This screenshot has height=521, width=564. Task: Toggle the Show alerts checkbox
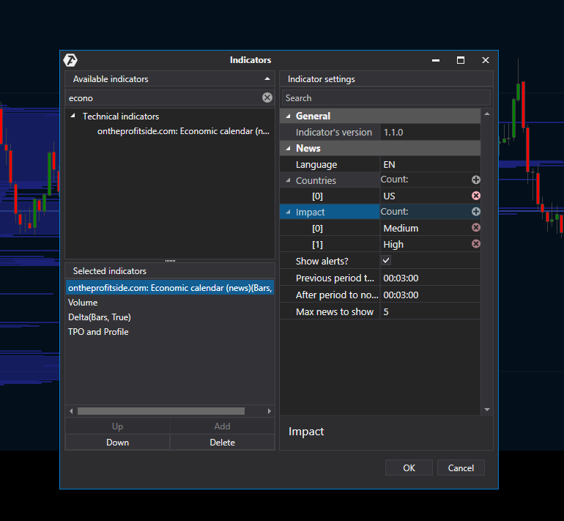(386, 261)
